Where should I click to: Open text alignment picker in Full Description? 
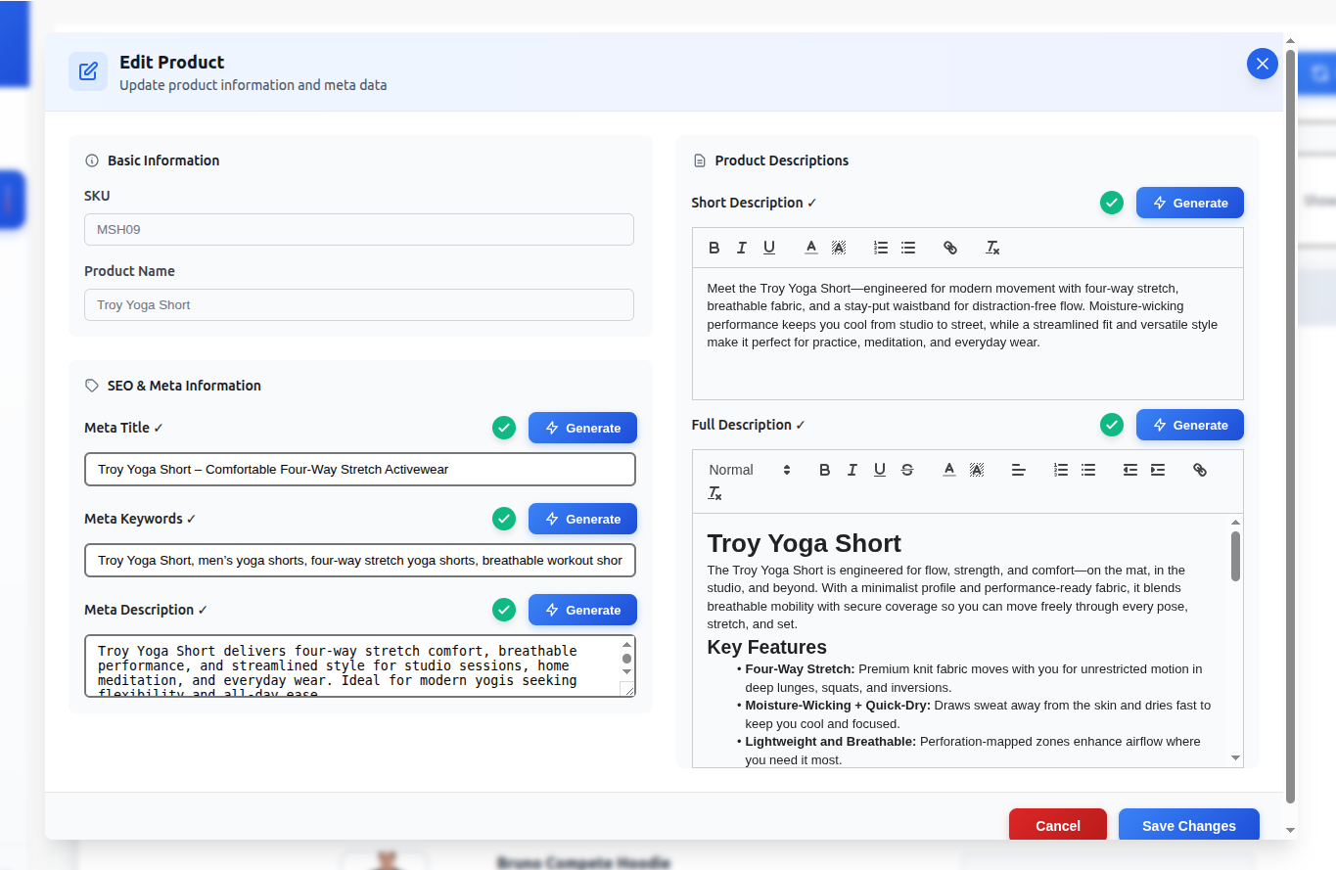(x=1019, y=470)
